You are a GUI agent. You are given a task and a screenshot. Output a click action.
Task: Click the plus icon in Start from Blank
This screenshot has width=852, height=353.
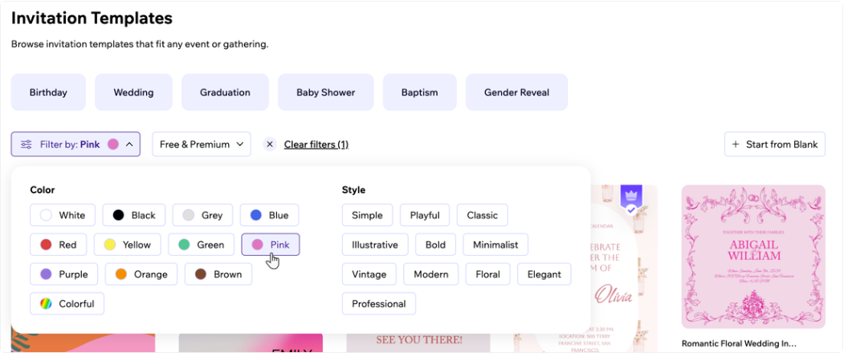(736, 144)
